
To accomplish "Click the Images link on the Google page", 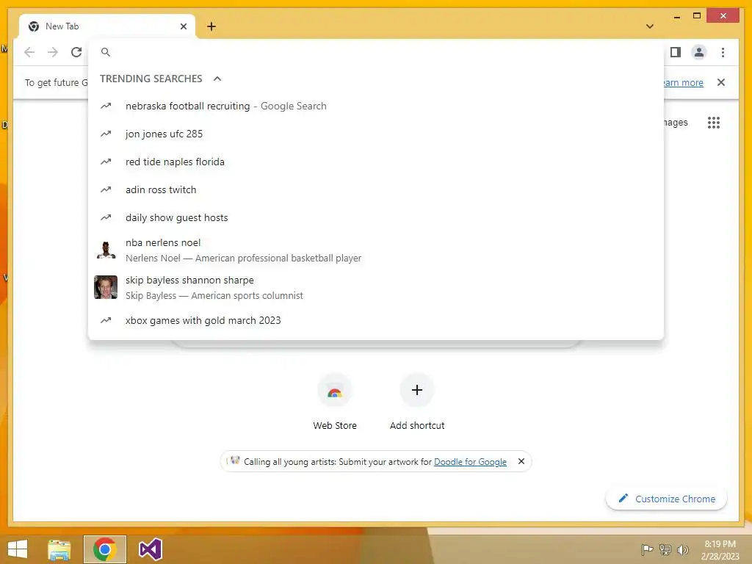I will [676, 123].
